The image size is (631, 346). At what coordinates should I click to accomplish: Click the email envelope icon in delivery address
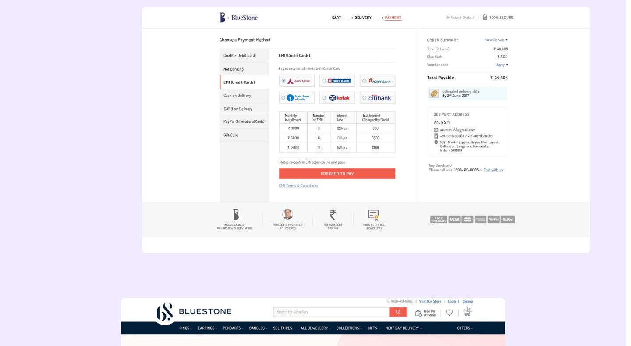point(436,130)
